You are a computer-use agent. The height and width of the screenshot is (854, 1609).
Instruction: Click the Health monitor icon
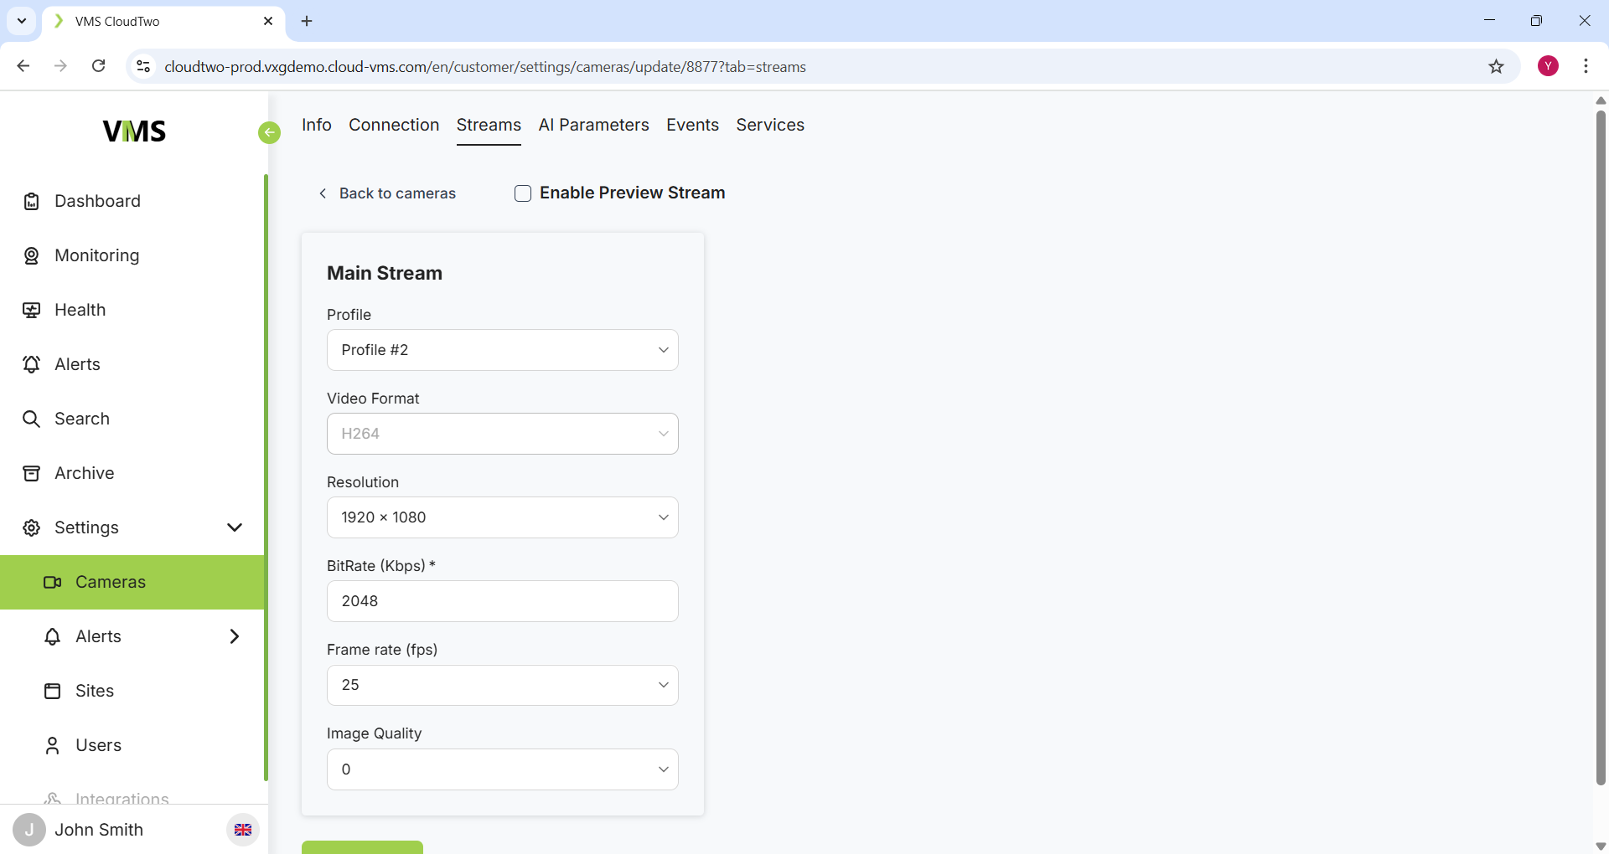(x=31, y=310)
